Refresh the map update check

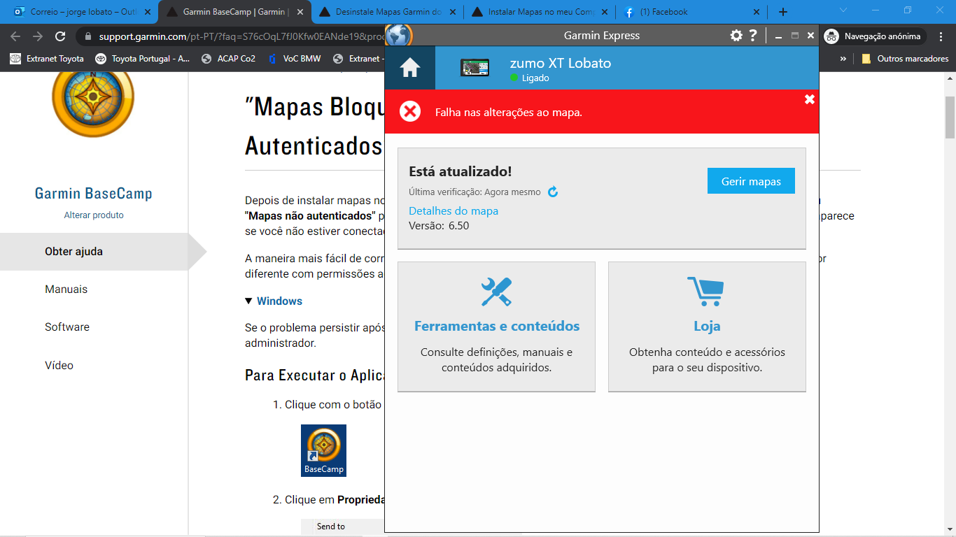click(553, 192)
